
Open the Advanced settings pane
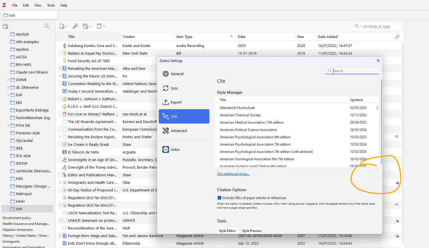coord(184,131)
